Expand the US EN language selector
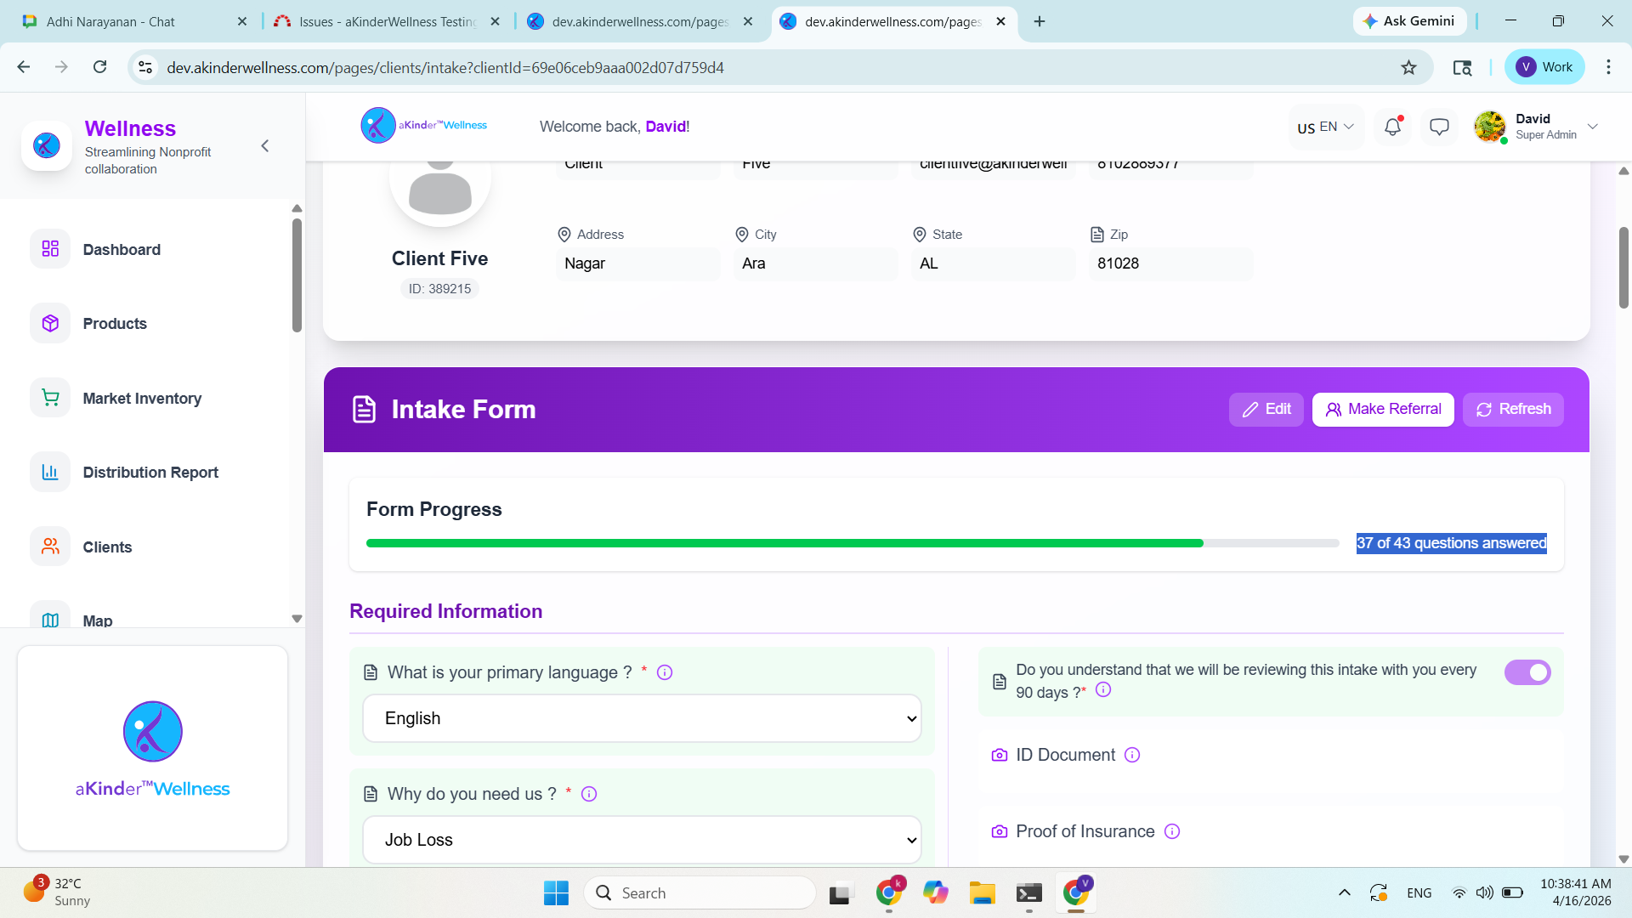 click(1325, 127)
